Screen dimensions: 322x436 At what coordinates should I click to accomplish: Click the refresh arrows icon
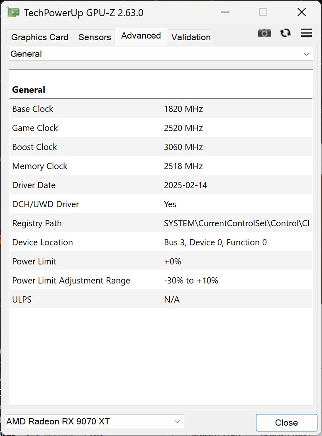285,33
